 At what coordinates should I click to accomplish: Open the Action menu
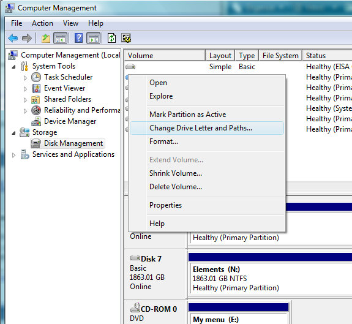tap(42, 23)
